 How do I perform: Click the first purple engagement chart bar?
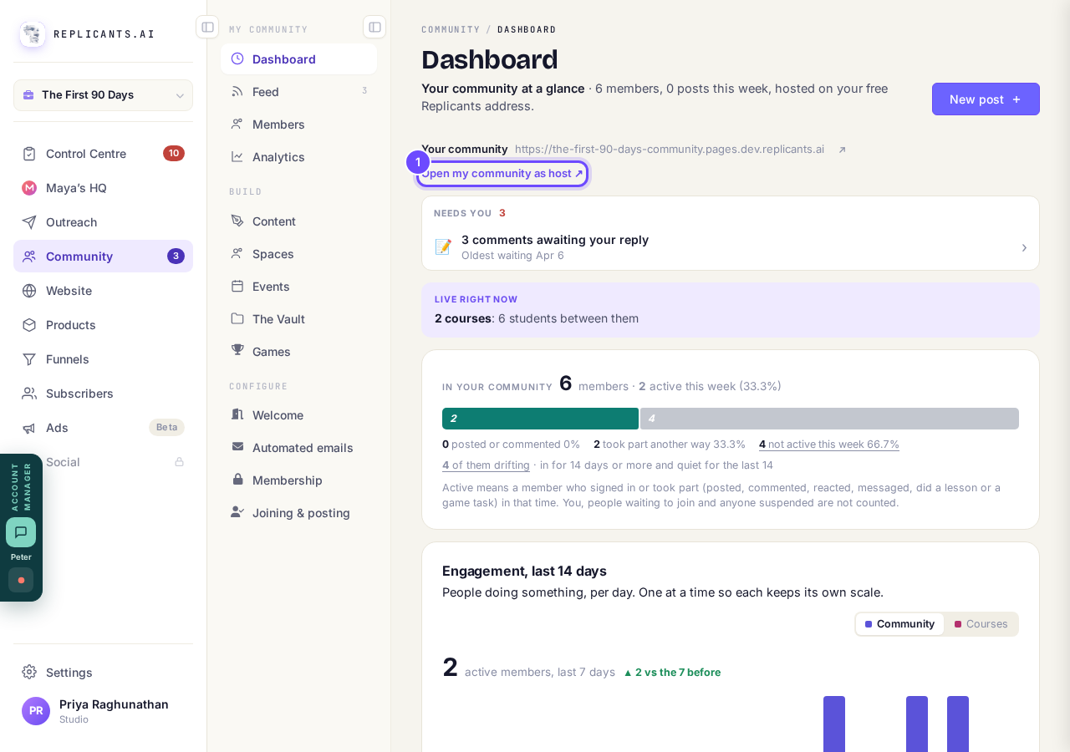[x=834, y=724]
